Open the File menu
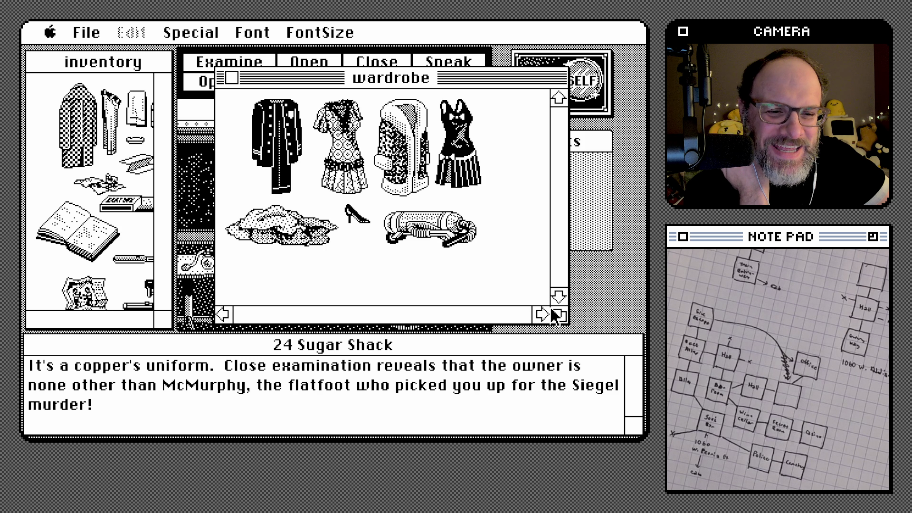This screenshot has height=513, width=912. coord(86,33)
